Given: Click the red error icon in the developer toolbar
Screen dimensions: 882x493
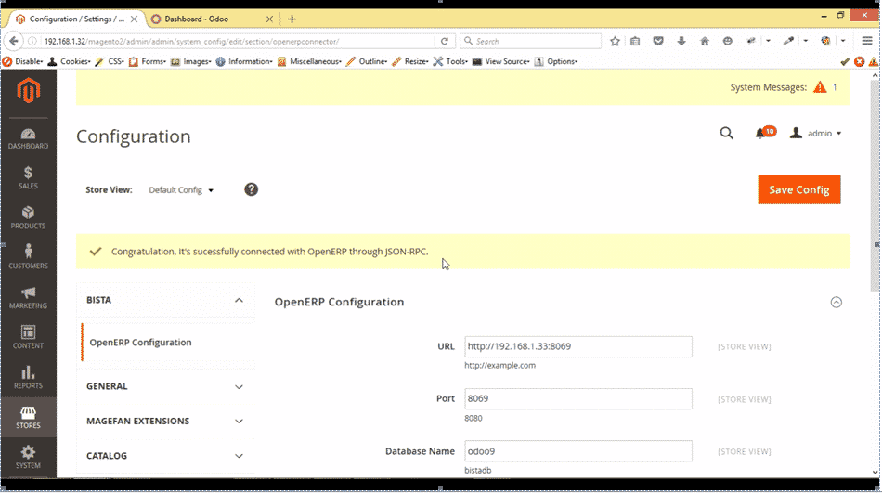Looking at the screenshot, I should coord(859,62).
